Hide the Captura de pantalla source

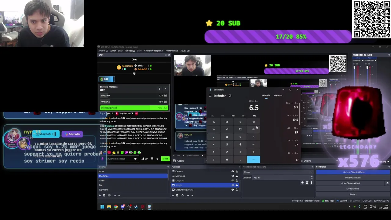pyautogui.click(x=232, y=190)
